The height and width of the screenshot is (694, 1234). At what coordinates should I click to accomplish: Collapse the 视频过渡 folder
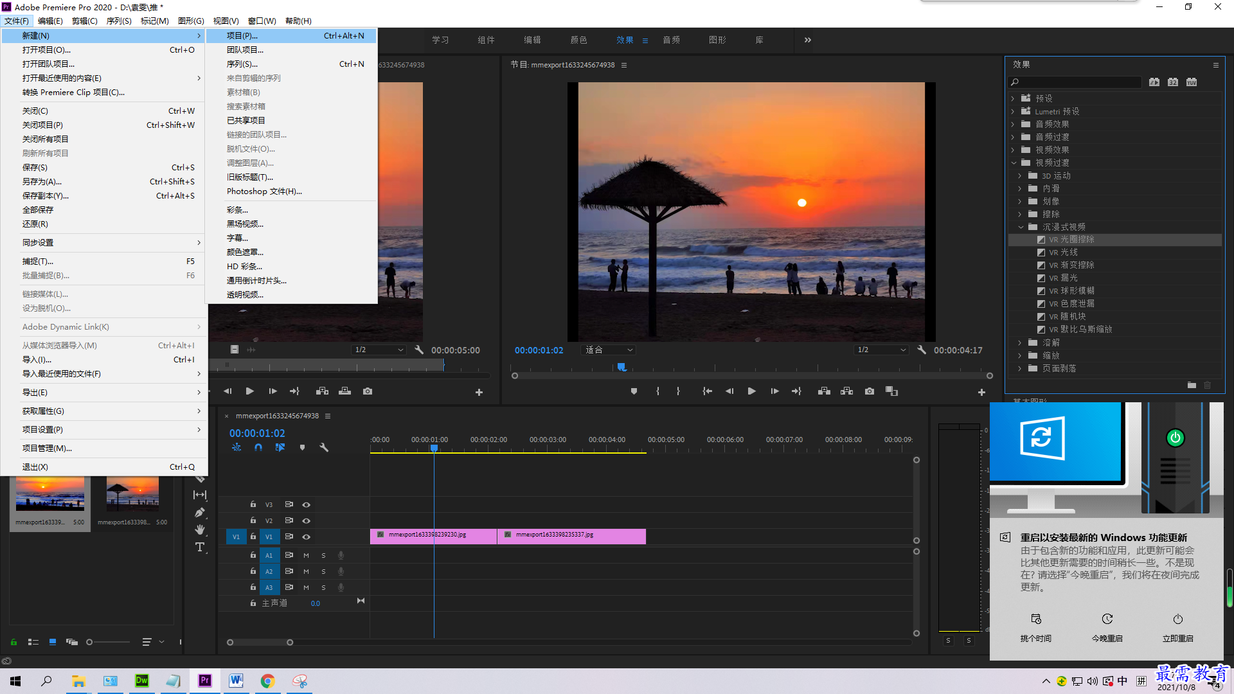(1014, 163)
